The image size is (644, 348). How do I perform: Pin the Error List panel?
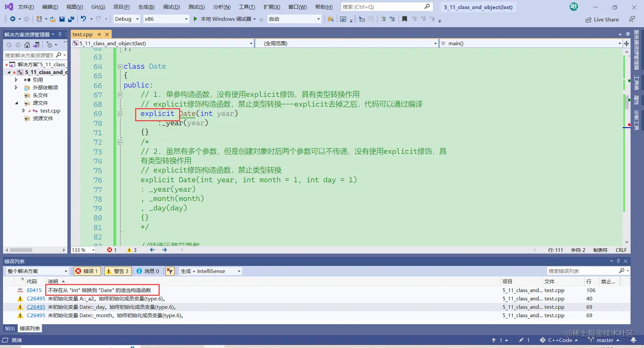(618, 261)
